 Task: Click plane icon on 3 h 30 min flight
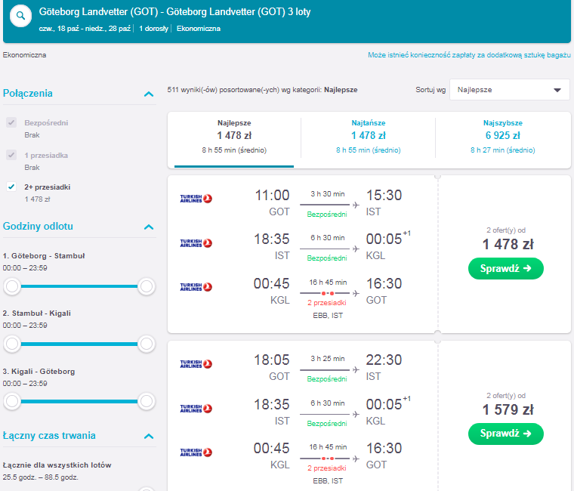356,205
